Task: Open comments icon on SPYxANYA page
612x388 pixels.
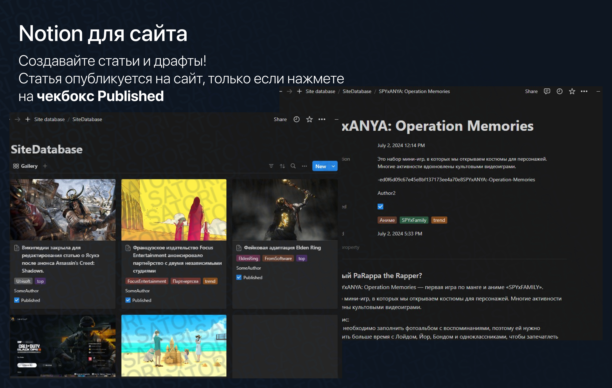Action: [547, 91]
